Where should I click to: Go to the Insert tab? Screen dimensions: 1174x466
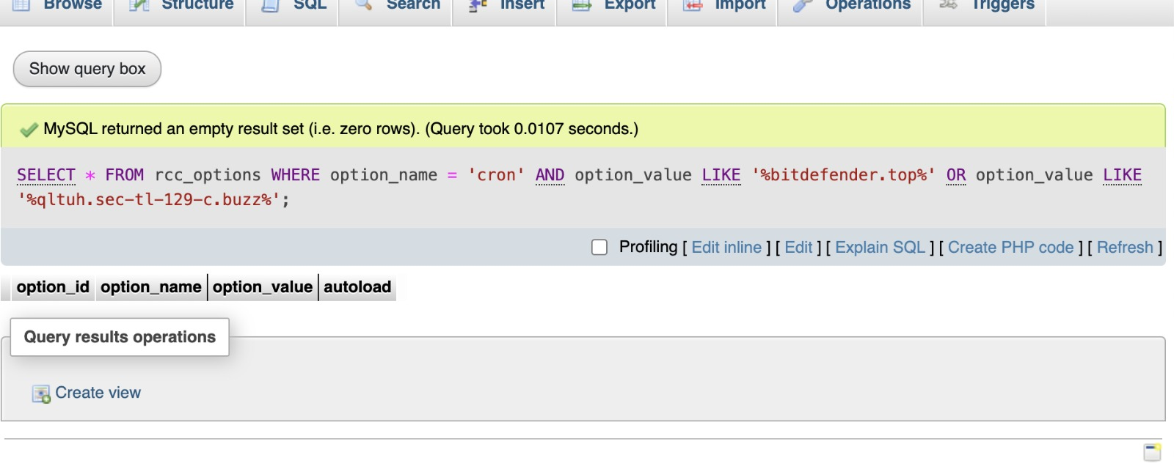[x=522, y=5]
